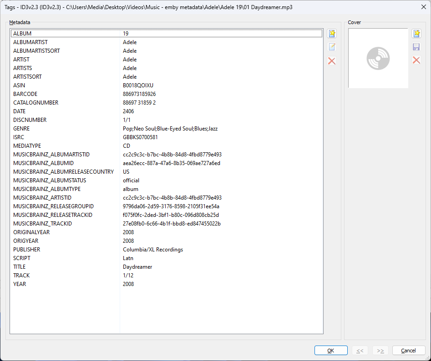Click value 9796da06-2d59-3176-8598-2105f31ee54a
Image resolution: width=431 pixels, height=361 pixels.
pos(171,206)
